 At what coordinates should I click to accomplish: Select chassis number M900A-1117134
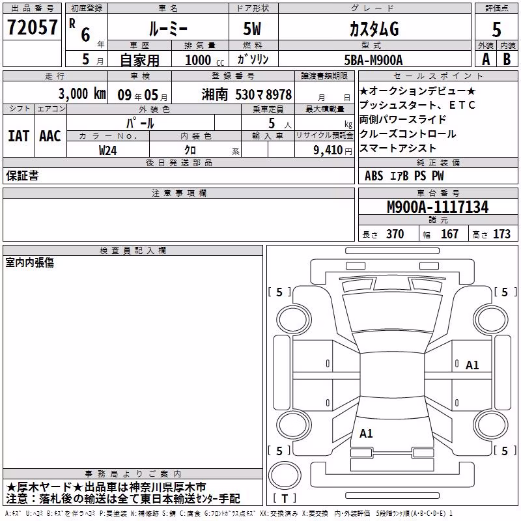coord(438,207)
